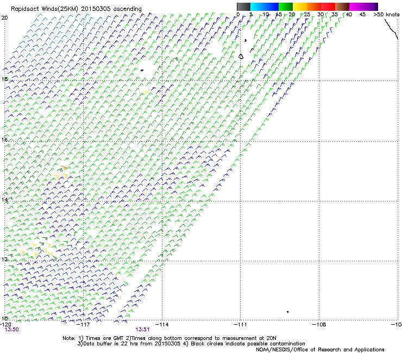The height and width of the screenshot is (353, 402).
Task: Click the black island outline near -111
Action: [241, 56]
